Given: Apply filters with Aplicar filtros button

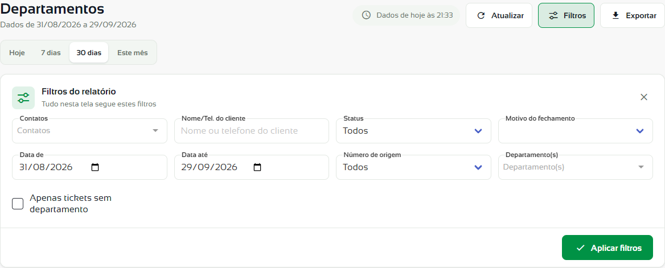Looking at the screenshot, I should (x=607, y=248).
